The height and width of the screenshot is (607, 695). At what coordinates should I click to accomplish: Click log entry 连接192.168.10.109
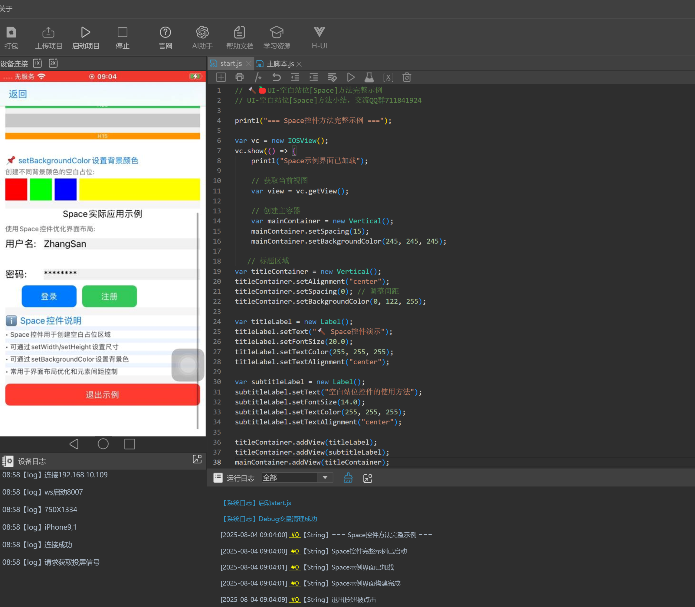tap(55, 475)
